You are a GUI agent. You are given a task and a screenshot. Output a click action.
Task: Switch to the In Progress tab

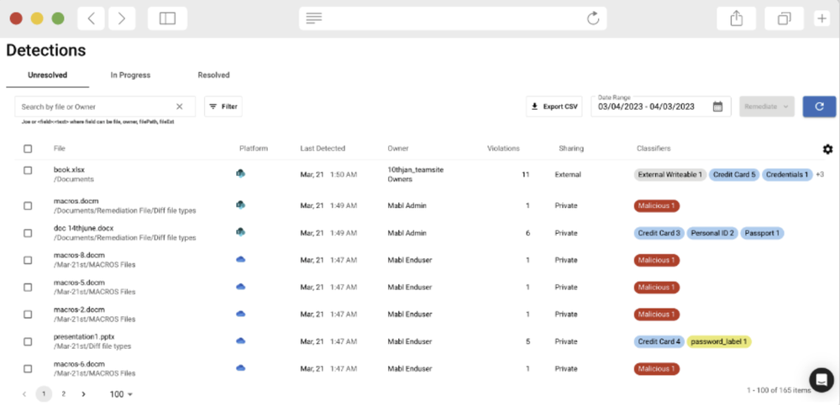click(130, 75)
